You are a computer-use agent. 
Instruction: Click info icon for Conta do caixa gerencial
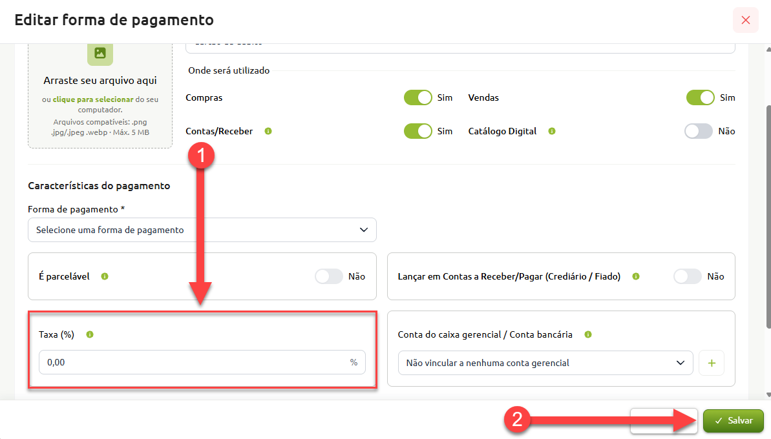point(587,334)
